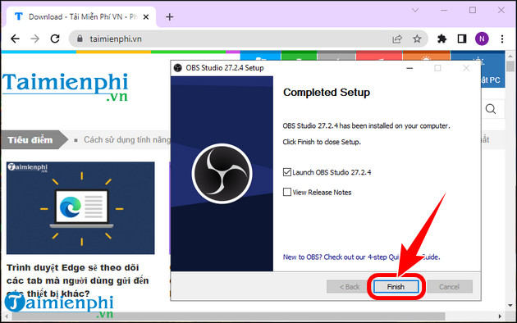Click the horizontal scrollbar track
The height and width of the screenshot is (323, 517).
(x=254, y=316)
